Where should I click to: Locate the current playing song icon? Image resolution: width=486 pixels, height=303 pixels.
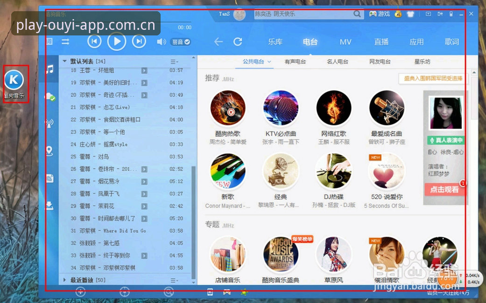pyautogui.click(x=124, y=291)
